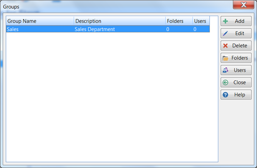This screenshot has height=168, width=257.
Task: Close the Groups window with red X
Action: 243,5
